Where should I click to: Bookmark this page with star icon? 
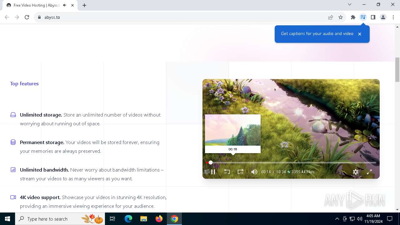(x=341, y=17)
